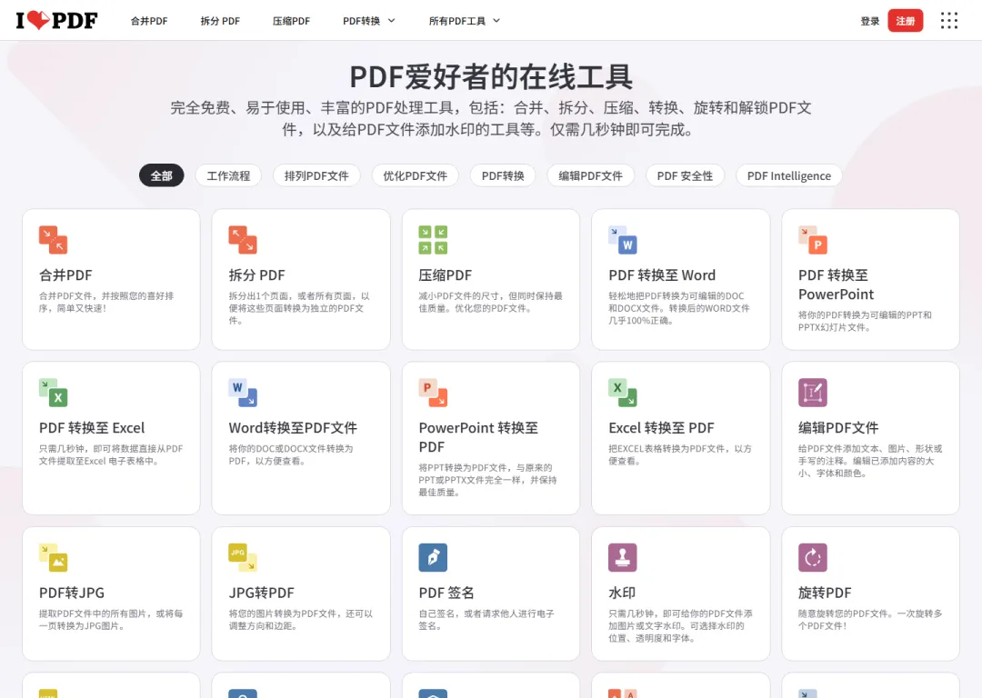Image resolution: width=982 pixels, height=698 pixels.
Task: Open the PDF 转换至 Excel title
Action: click(x=92, y=427)
